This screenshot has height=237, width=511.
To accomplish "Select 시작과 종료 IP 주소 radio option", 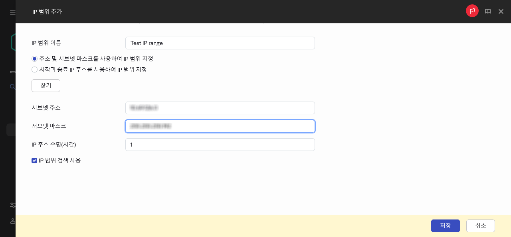I will (35, 69).
